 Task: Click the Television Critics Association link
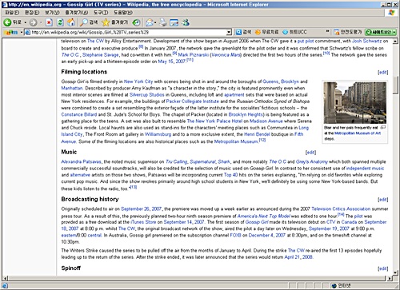341,209
